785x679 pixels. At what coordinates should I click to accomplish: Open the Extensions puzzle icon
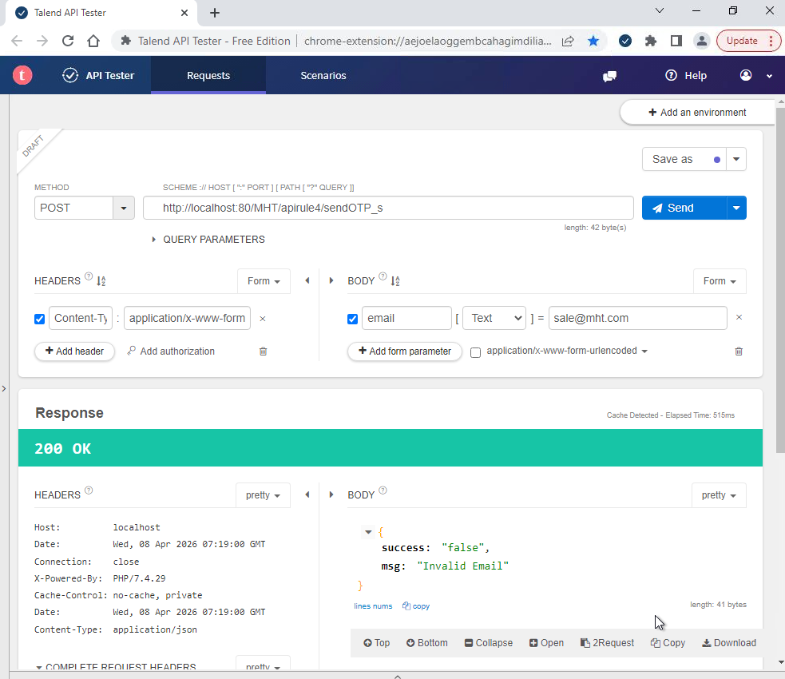coord(650,41)
